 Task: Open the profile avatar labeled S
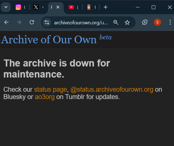(x=157, y=22)
